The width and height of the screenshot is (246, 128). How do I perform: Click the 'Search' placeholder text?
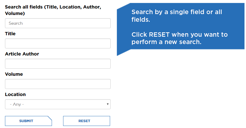[x=16, y=23]
